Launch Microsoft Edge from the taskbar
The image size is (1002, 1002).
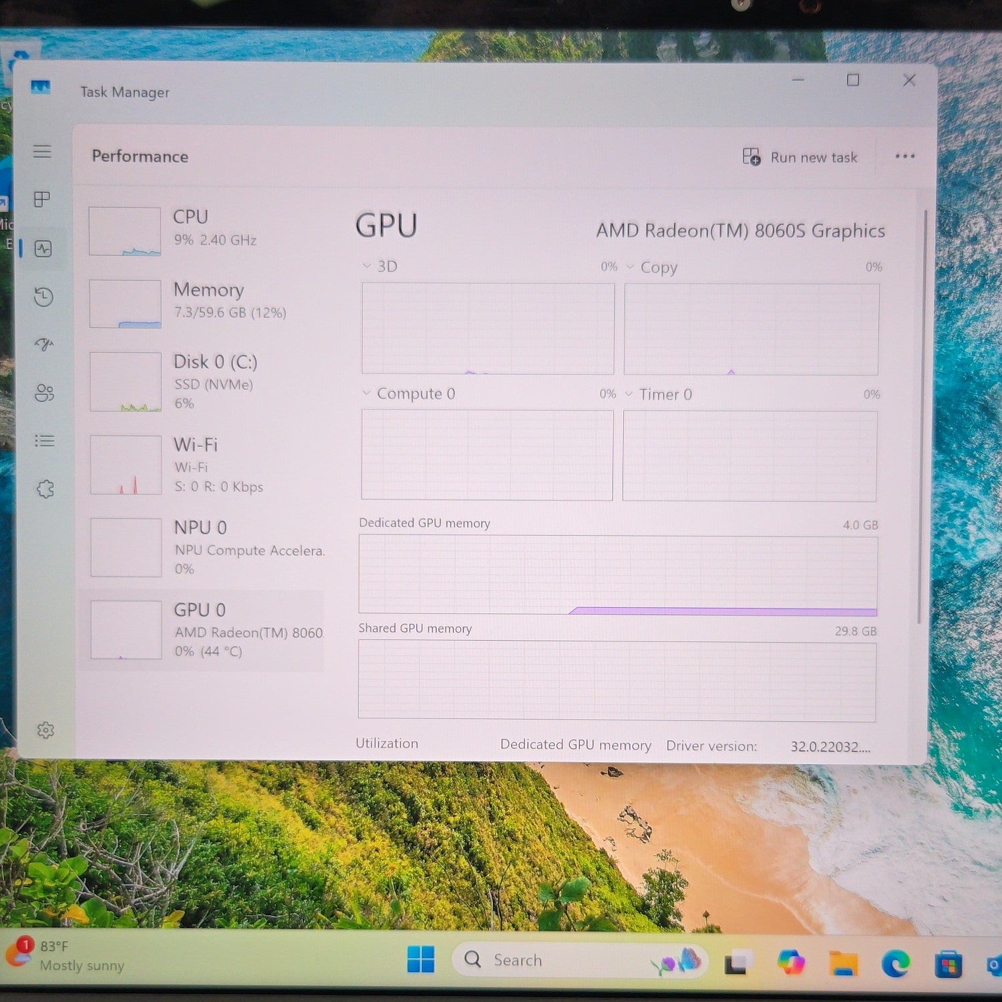coord(896,964)
